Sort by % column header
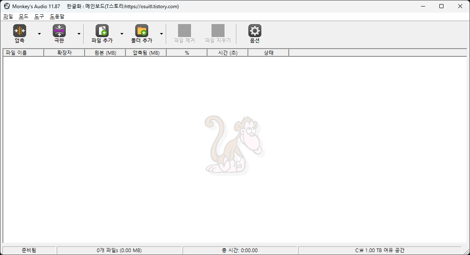The image size is (470, 255). point(187,53)
